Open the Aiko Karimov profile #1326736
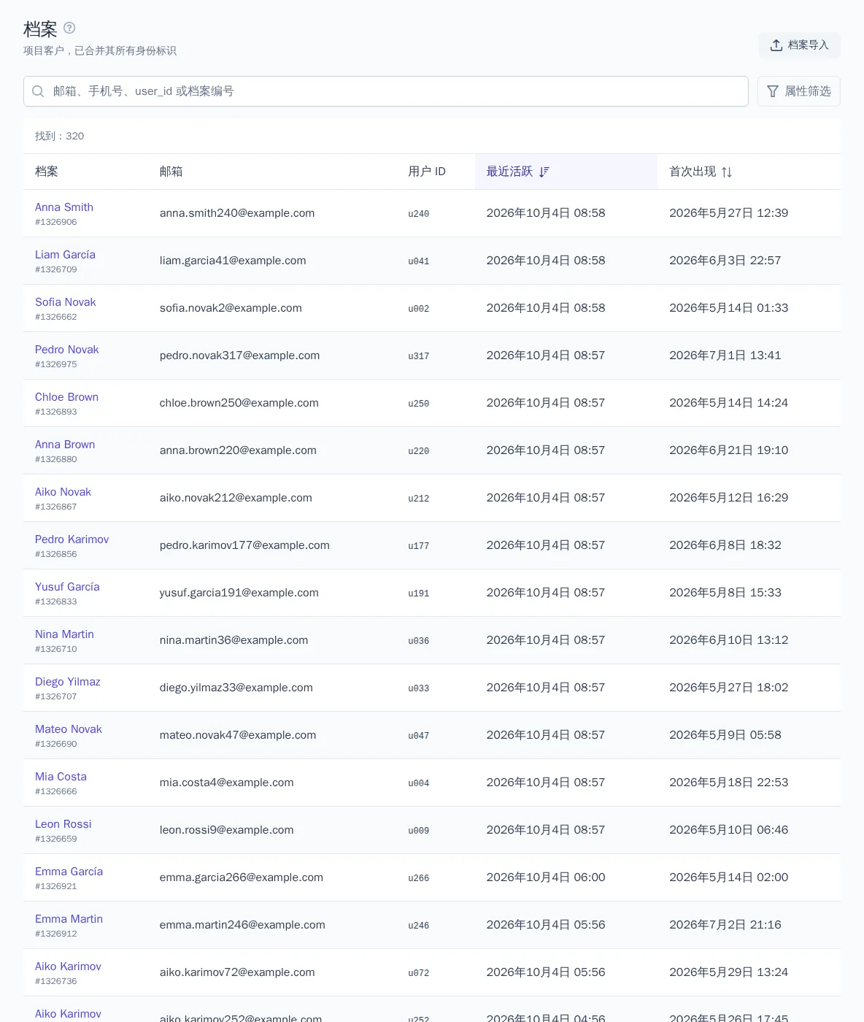This screenshot has width=864, height=1022. pos(68,967)
